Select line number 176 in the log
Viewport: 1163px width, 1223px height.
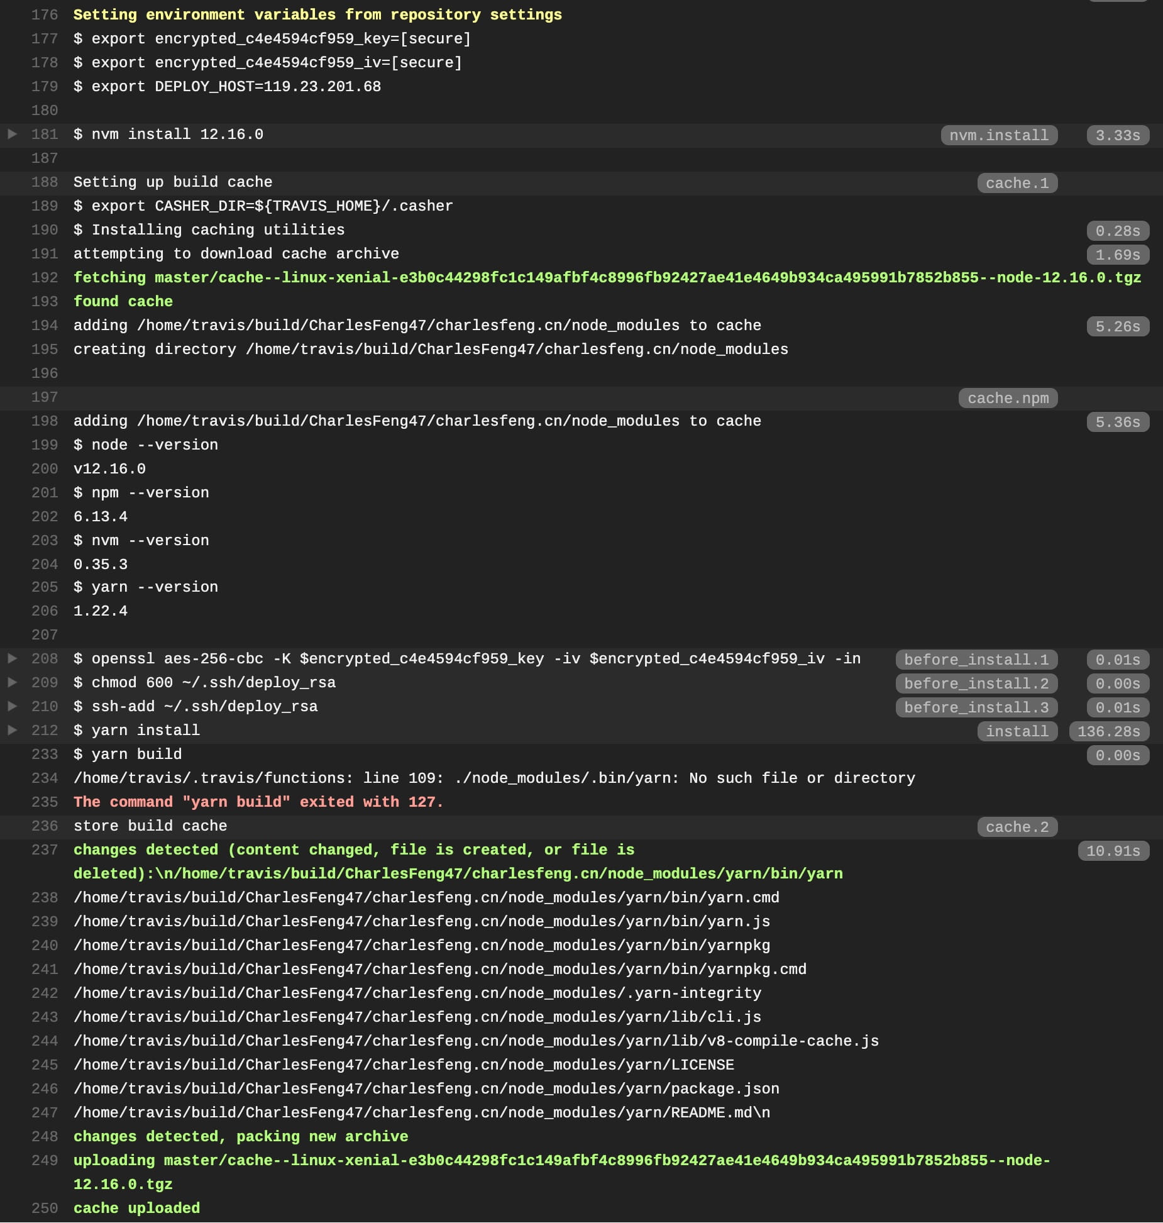pos(45,14)
